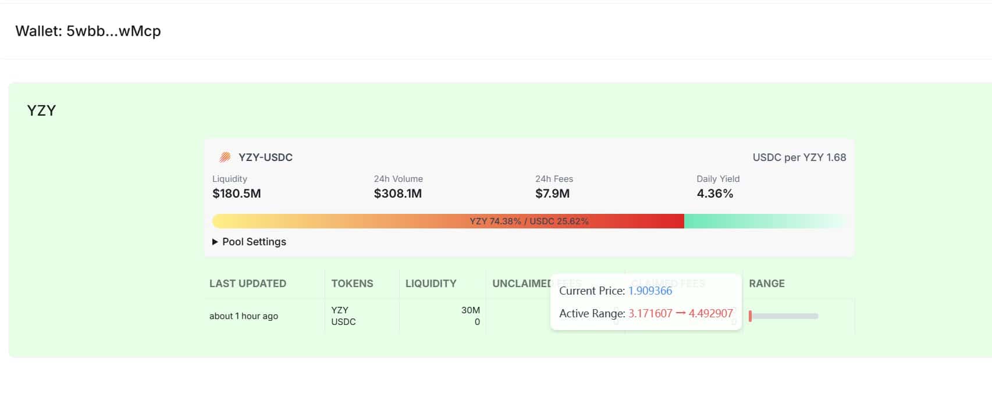
Task: Expand the Pool Settings disclosure triangle
Action: (x=215, y=242)
